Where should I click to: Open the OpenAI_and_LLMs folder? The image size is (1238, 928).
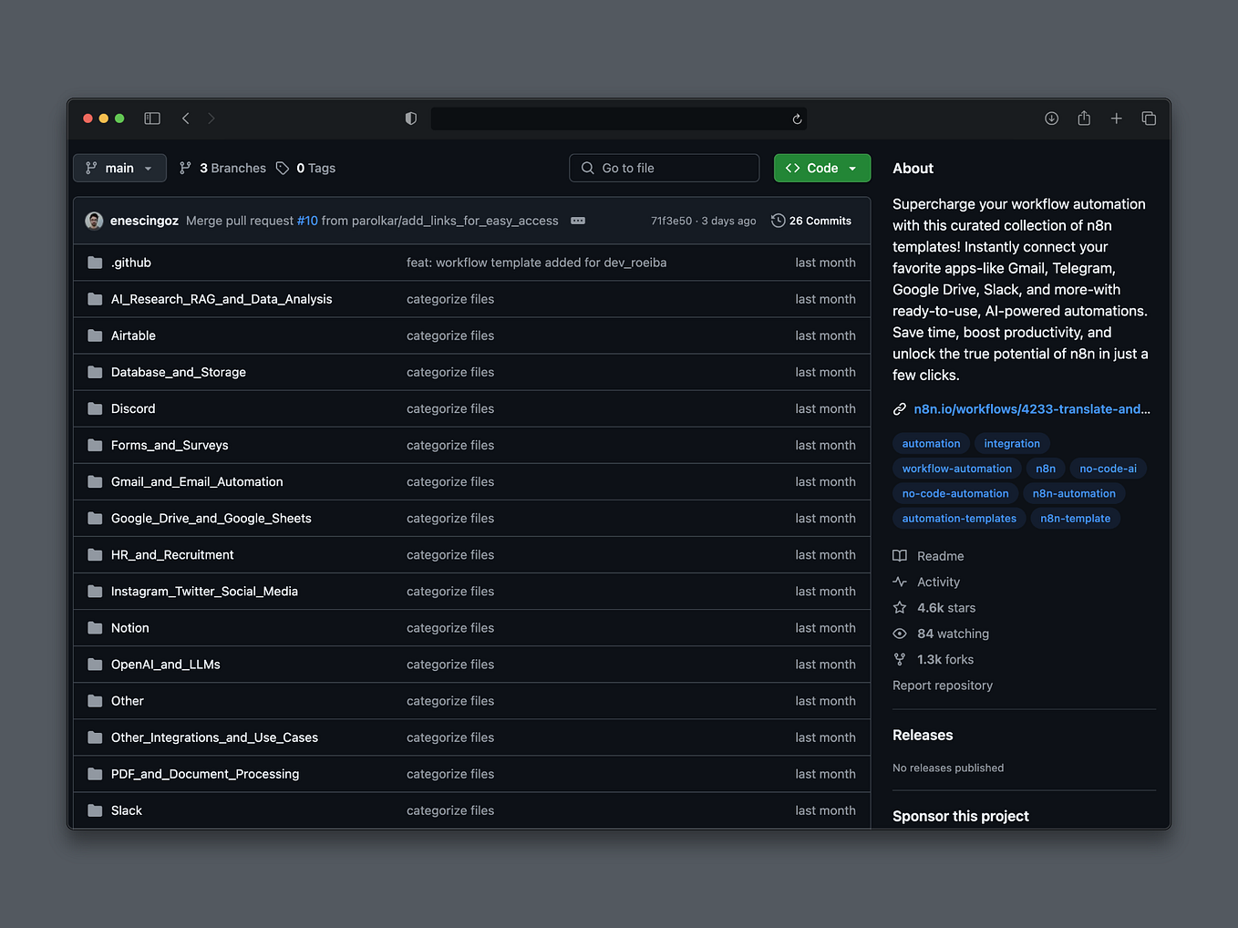tap(165, 665)
